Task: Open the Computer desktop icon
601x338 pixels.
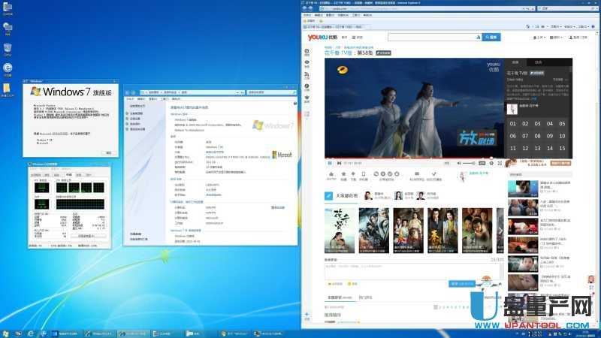Action: coord(8,8)
